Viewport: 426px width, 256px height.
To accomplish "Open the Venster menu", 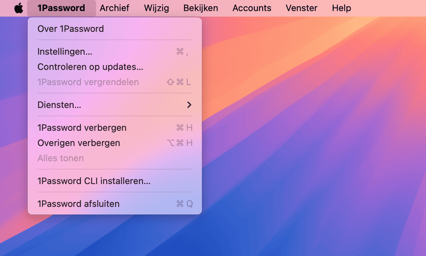I will coord(302,8).
